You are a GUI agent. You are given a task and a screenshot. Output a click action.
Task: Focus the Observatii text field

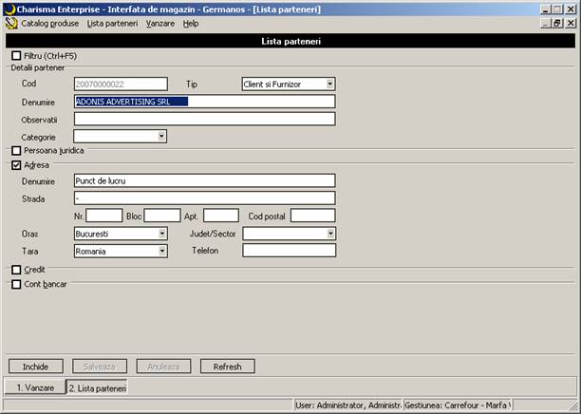point(204,119)
